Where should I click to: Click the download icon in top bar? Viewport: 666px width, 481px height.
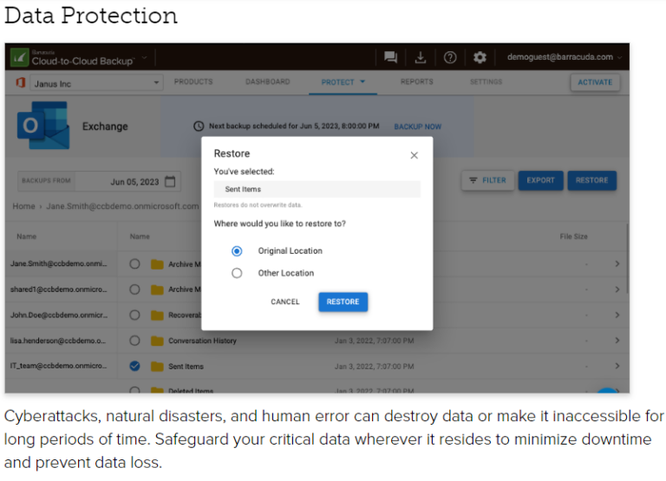point(421,57)
